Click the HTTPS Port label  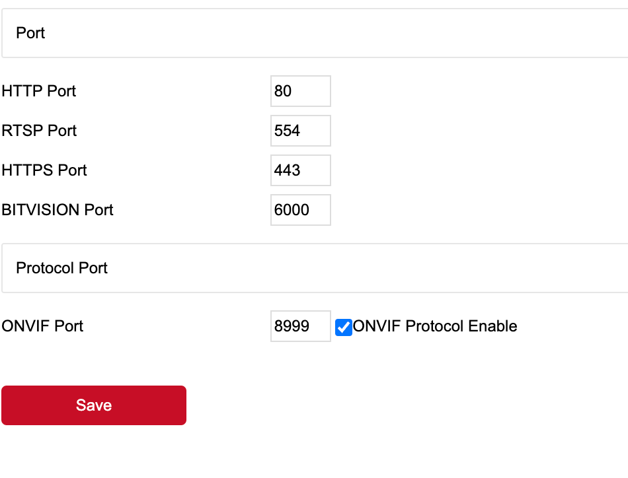tap(44, 170)
